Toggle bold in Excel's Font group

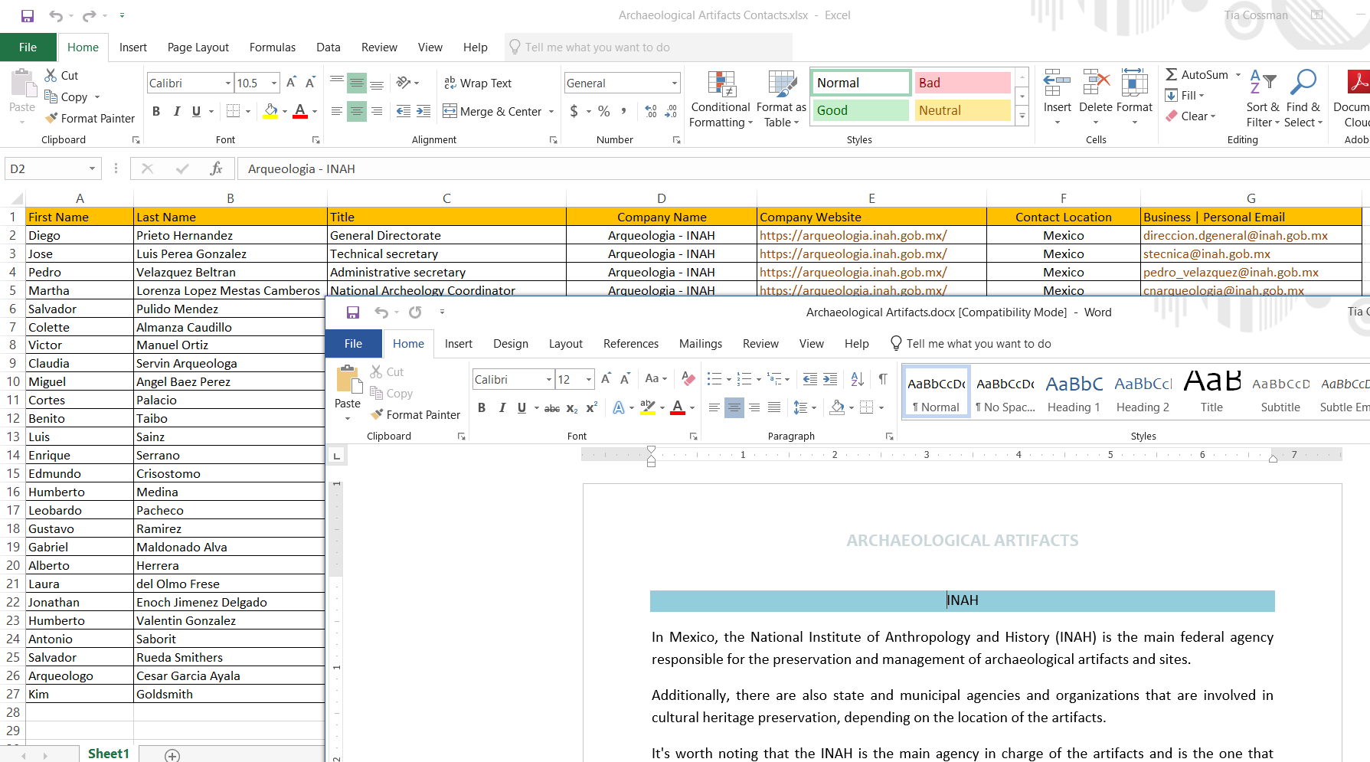(156, 111)
